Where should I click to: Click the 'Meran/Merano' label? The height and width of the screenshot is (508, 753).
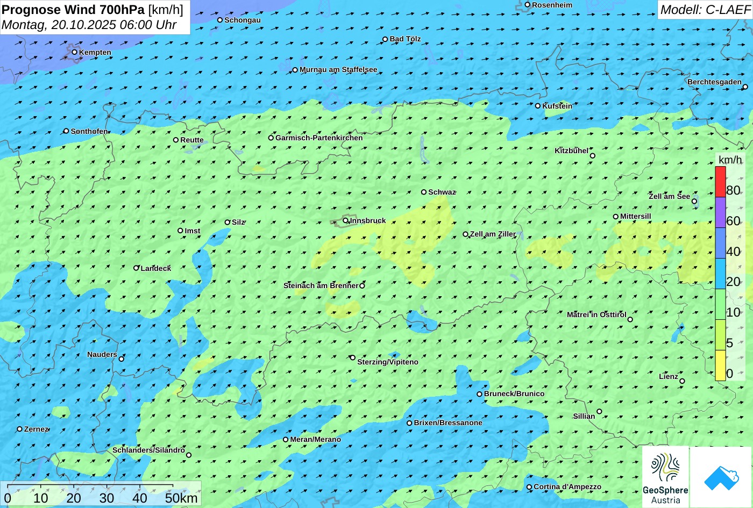(x=316, y=439)
